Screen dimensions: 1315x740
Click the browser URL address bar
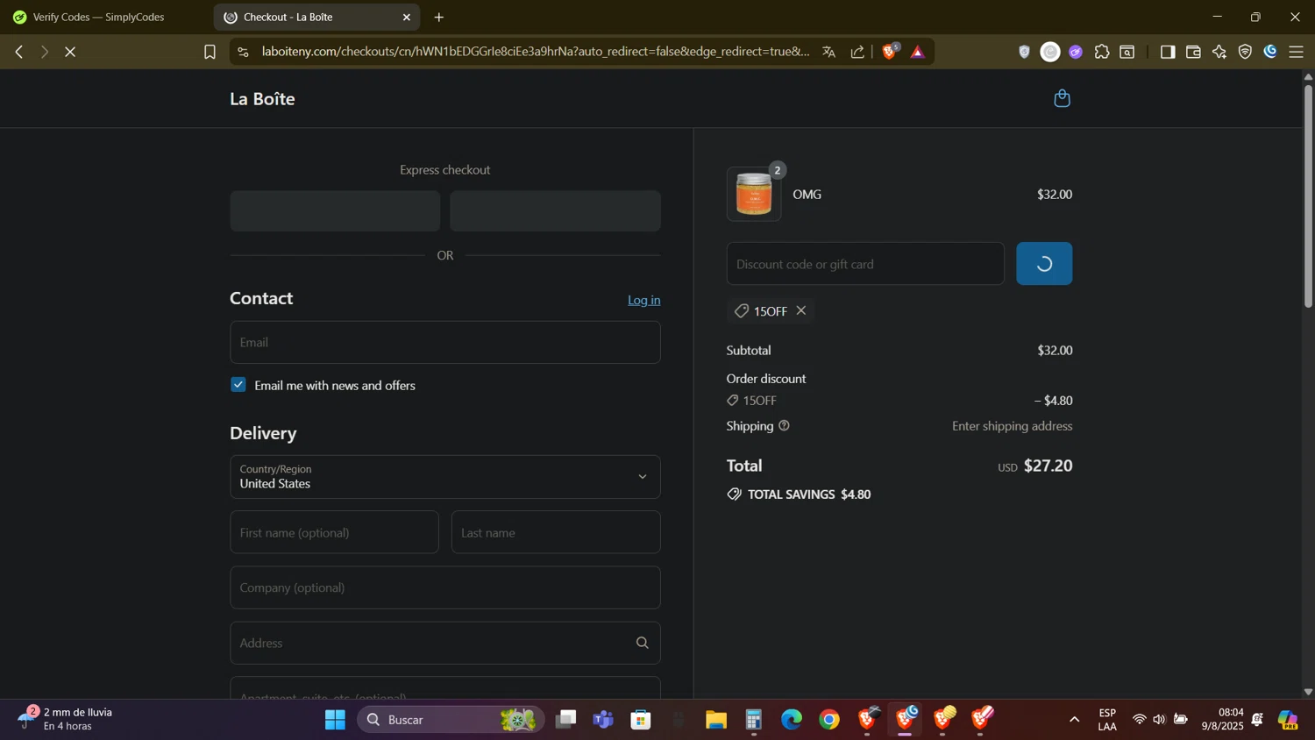click(x=536, y=52)
